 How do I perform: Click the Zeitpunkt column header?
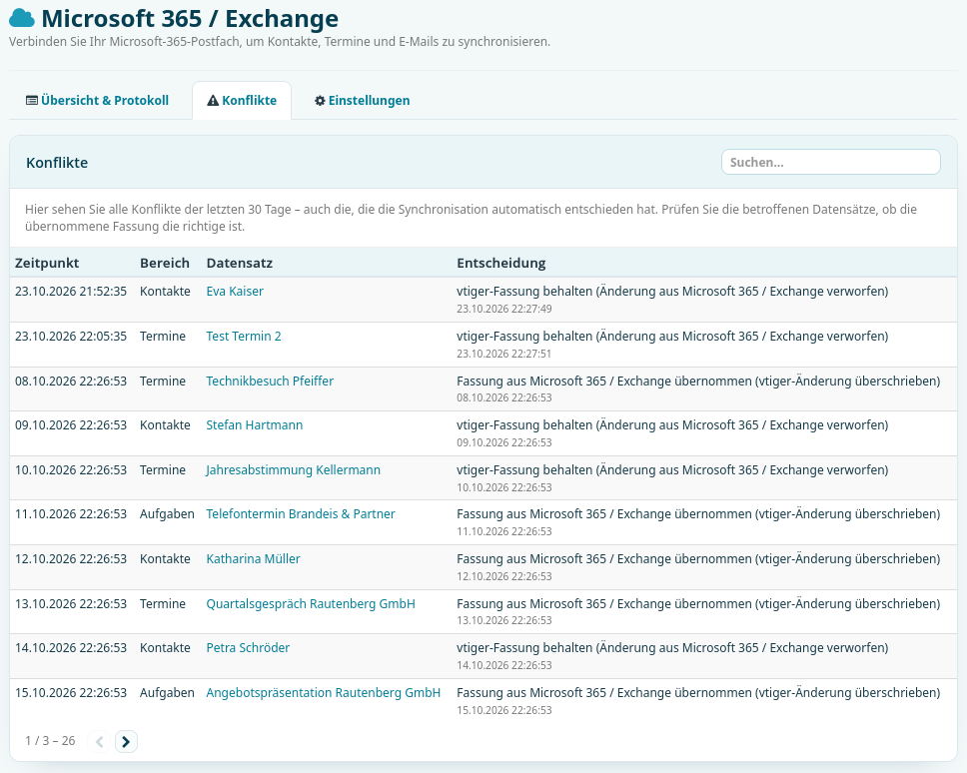(47, 263)
